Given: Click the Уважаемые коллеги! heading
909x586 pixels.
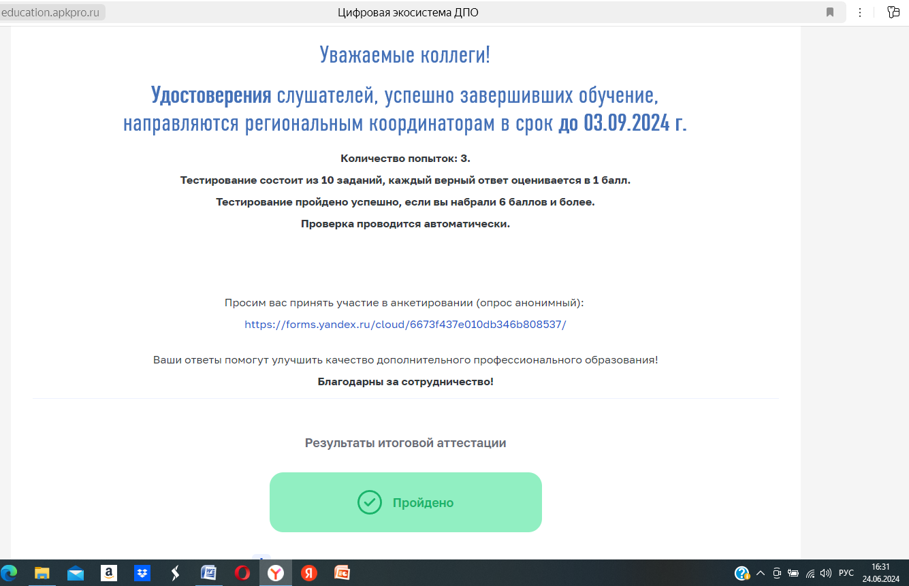Looking at the screenshot, I should pos(405,54).
